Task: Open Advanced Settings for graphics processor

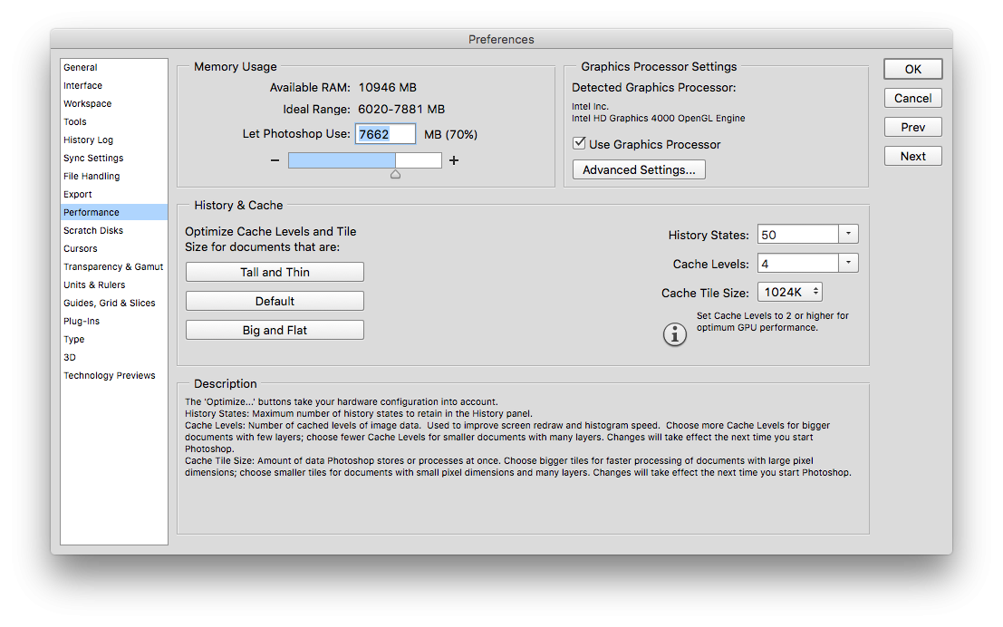Action: tap(639, 169)
